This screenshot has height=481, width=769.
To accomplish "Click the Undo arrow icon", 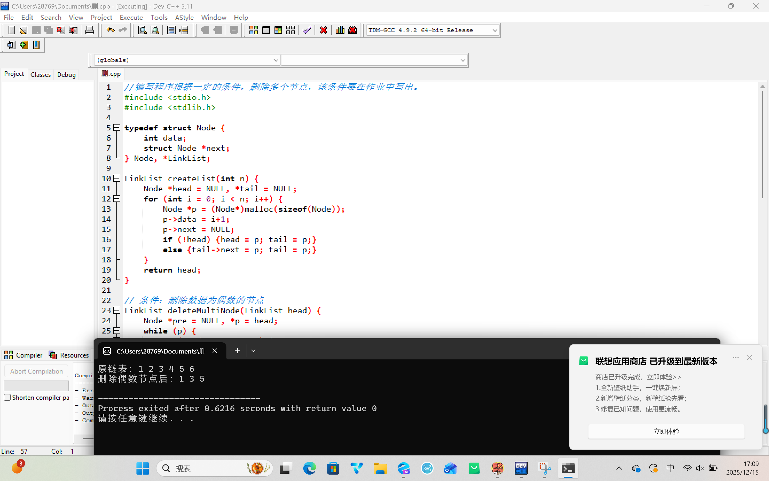I will coord(110,30).
